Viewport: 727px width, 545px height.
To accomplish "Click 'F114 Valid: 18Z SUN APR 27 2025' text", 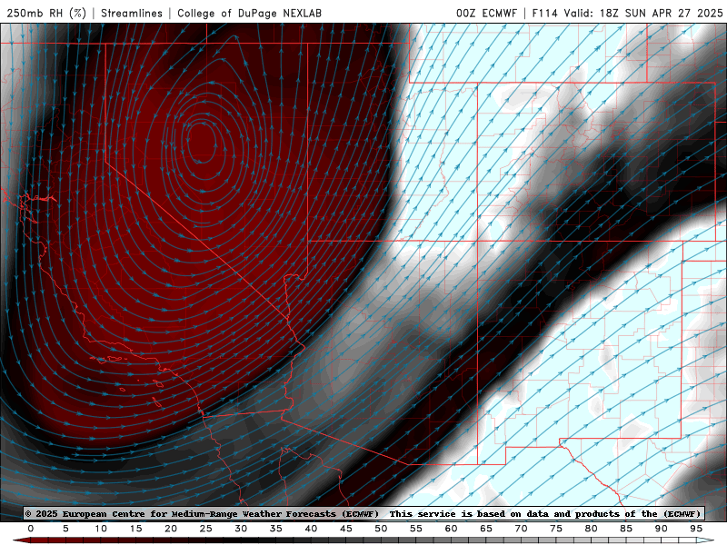I will pyautogui.click(x=627, y=13).
